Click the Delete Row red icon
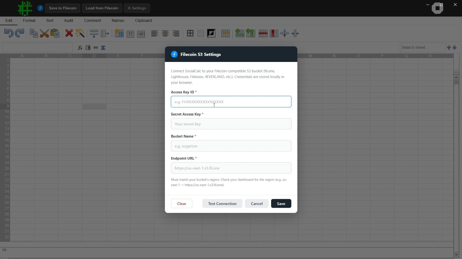 pos(263,33)
